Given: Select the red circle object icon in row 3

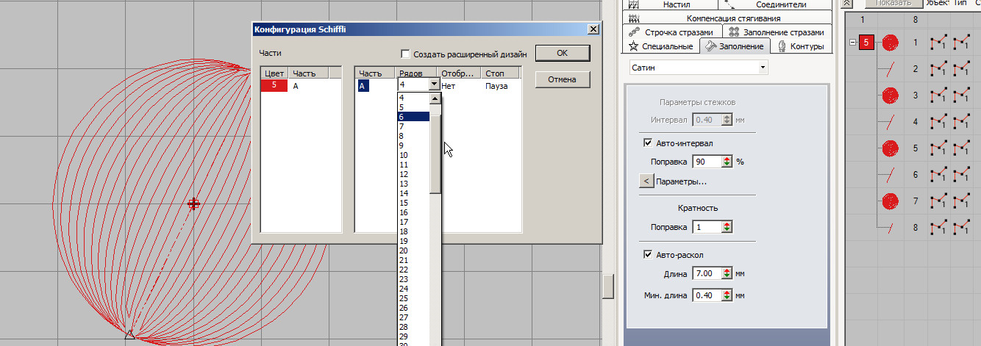Looking at the screenshot, I should pos(890,95).
